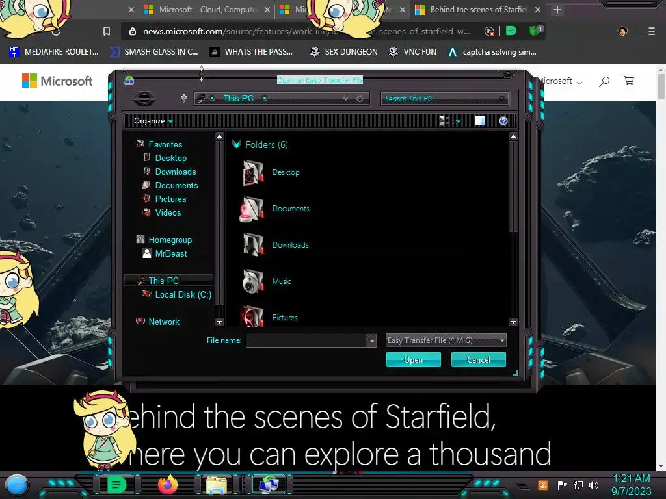Open WHATS THE PASS... bookmark
Image resolution: width=666 pixels, height=499 pixels.
click(252, 52)
